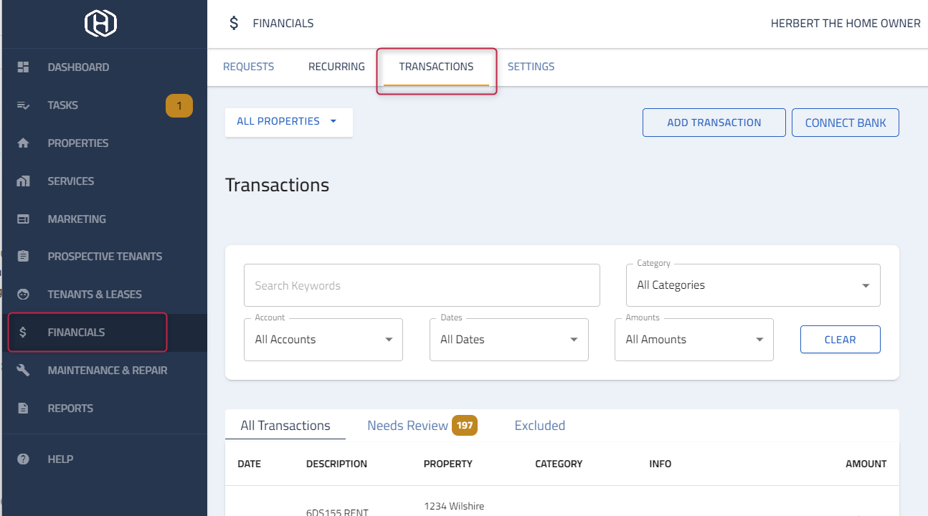928x516 pixels.
Task: Click the Maintenance & Repair wrench icon
Action: pos(23,371)
